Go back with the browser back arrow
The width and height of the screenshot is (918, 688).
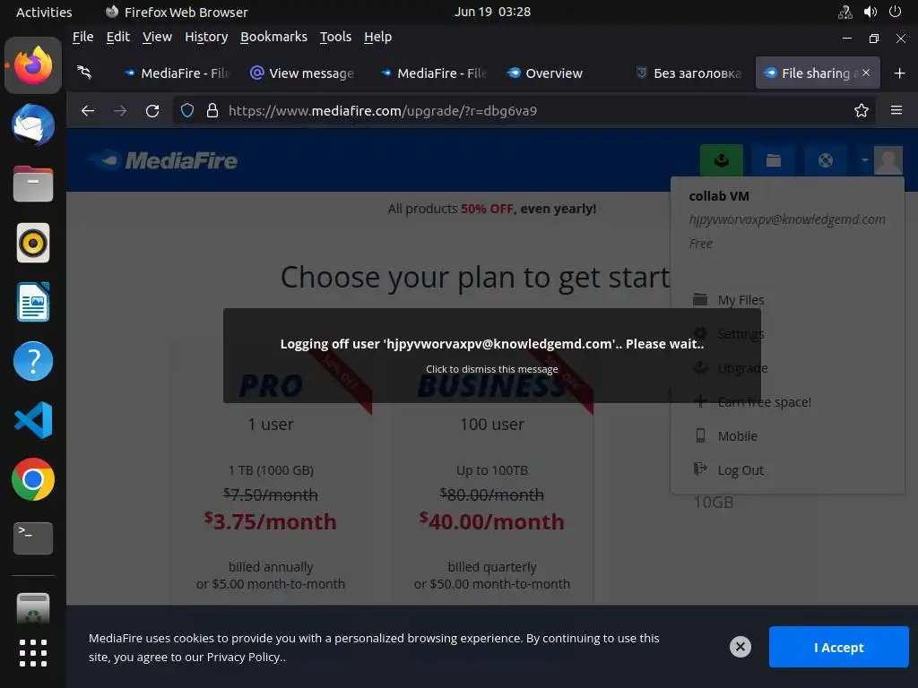[88, 110]
